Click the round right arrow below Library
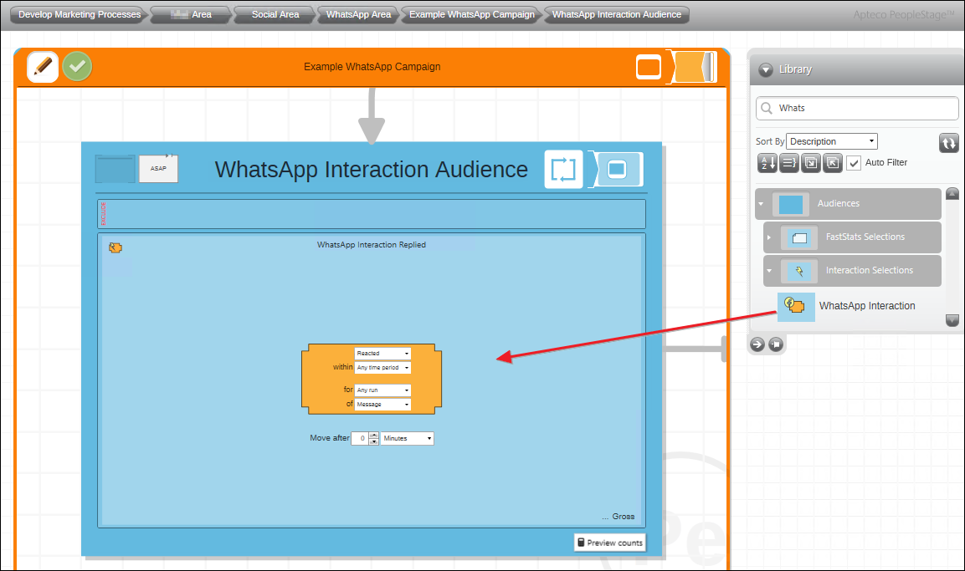The image size is (965, 571). pyautogui.click(x=757, y=344)
